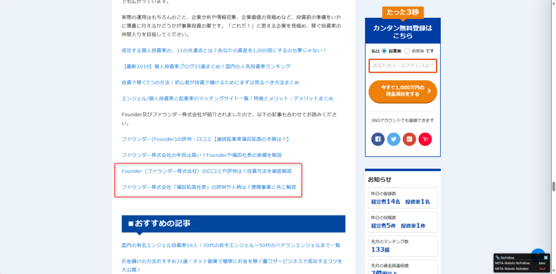
Task: Select the 起業家 radio button
Action: tap(384, 50)
